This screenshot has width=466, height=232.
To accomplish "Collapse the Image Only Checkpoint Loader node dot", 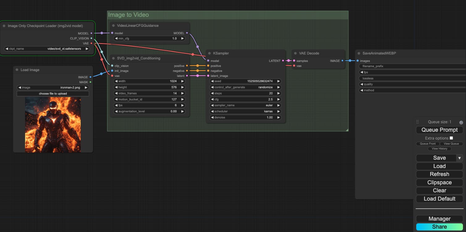I will [4, 26].
